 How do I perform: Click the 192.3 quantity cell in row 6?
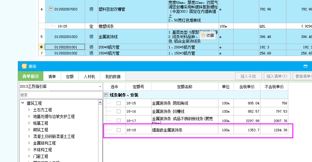272,47
